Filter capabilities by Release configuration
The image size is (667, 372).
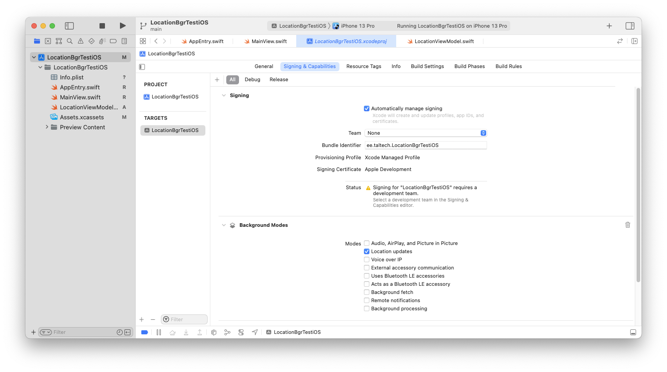(279, 79)
